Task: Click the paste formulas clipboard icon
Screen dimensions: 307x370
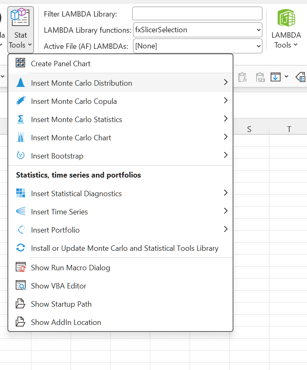Action: coord(243,77)
